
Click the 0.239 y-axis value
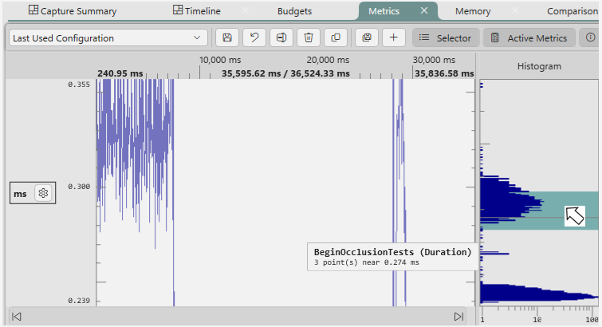pos(79,301)
